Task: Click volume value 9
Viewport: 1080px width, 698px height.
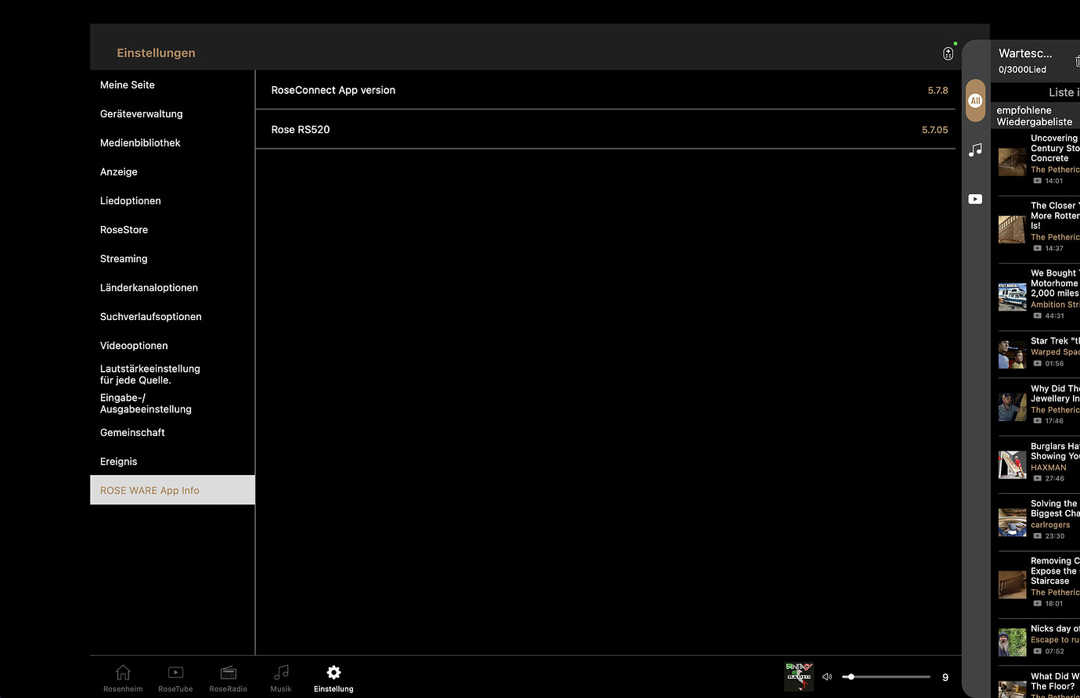Action: pos(945,678)
